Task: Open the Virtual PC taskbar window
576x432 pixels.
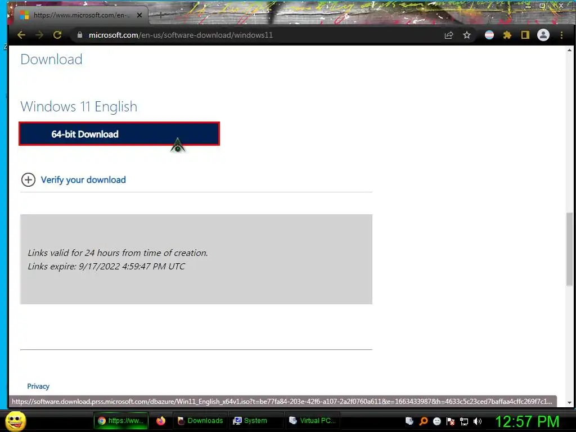Action: pos(313,421)
